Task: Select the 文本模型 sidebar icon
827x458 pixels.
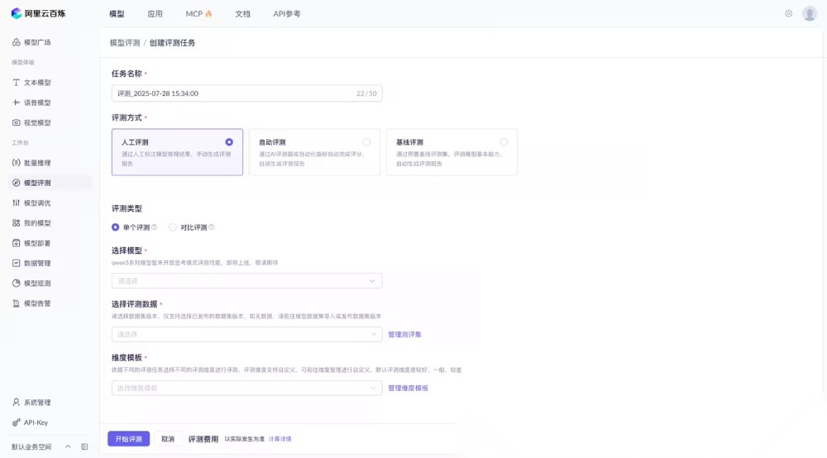Action: click(17, 82)
